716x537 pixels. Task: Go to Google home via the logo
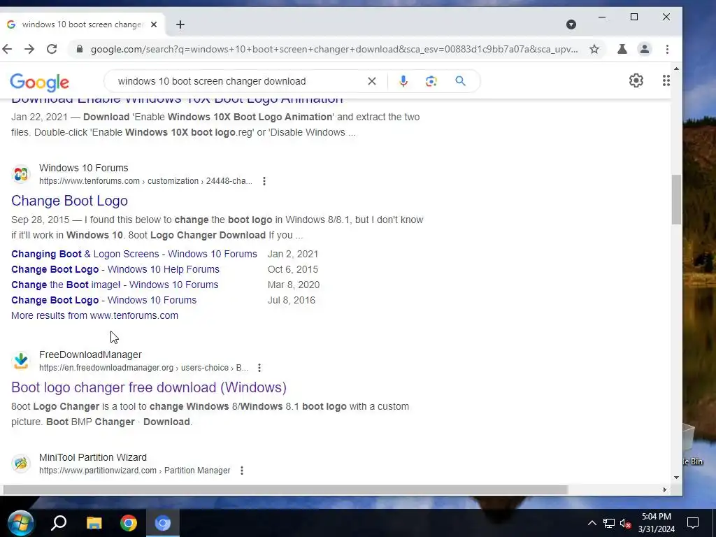pos(39,83)
